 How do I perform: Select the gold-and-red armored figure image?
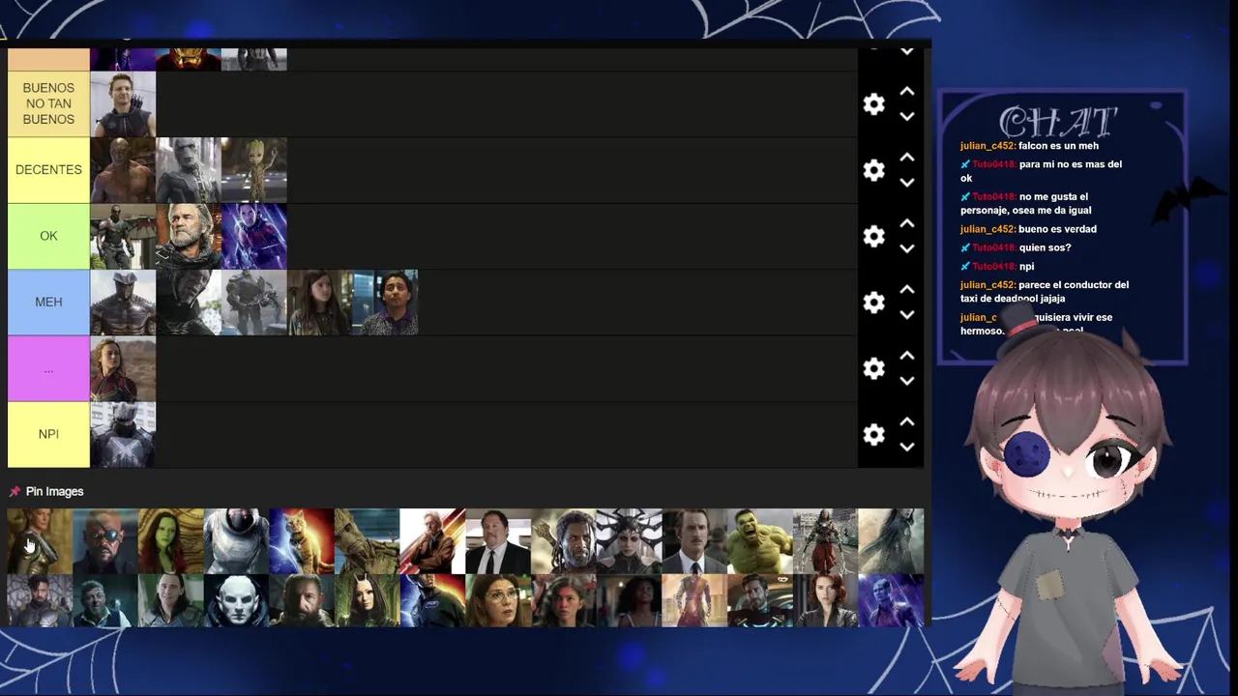pyautogui.click(x=694, y=600)
